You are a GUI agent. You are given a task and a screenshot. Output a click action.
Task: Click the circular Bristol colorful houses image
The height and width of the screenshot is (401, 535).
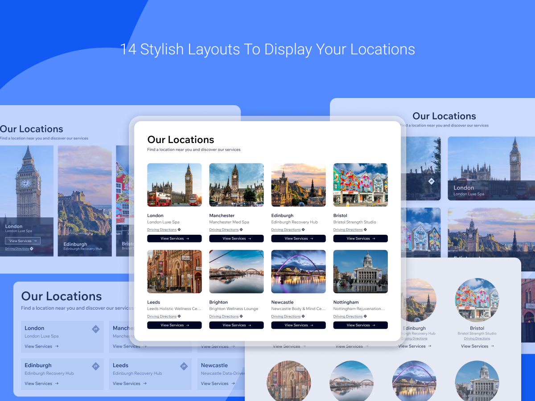[x=477, y=300]
